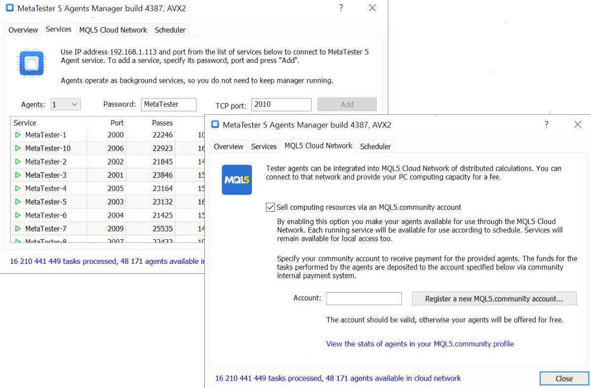Click the play icon for MetaTester-7
Screen dimensions: 591x388
[x=18, y=228]
